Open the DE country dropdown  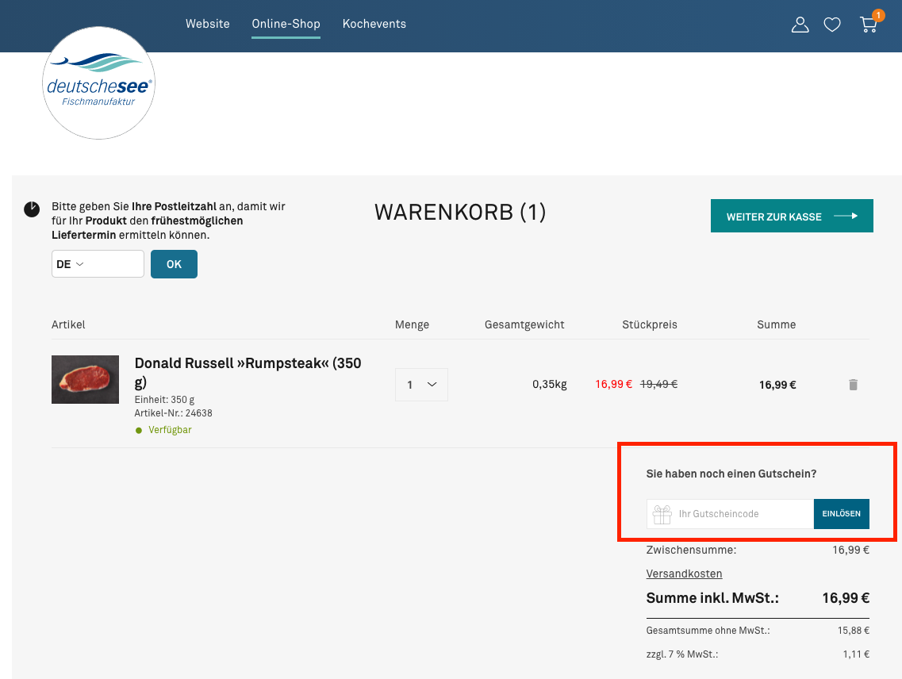click(x=70, y=264)
